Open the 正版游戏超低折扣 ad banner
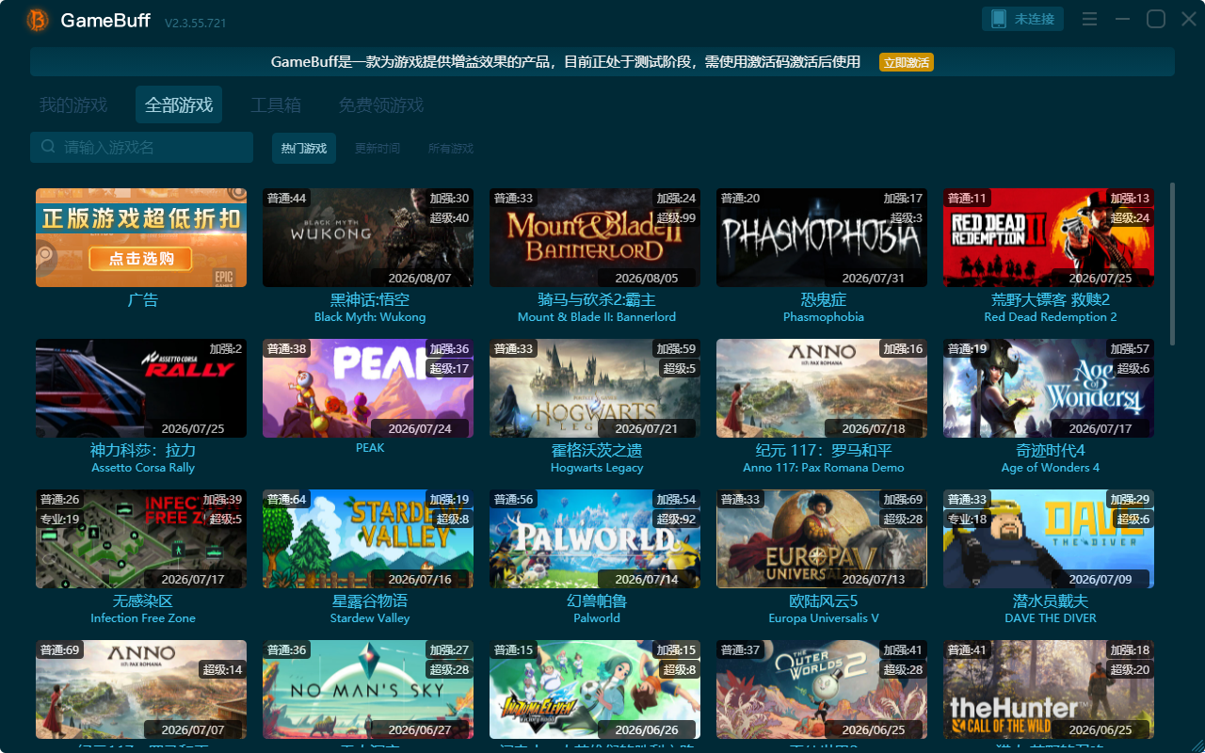This screenshot has width=1205, height=753. pos(141,237)
